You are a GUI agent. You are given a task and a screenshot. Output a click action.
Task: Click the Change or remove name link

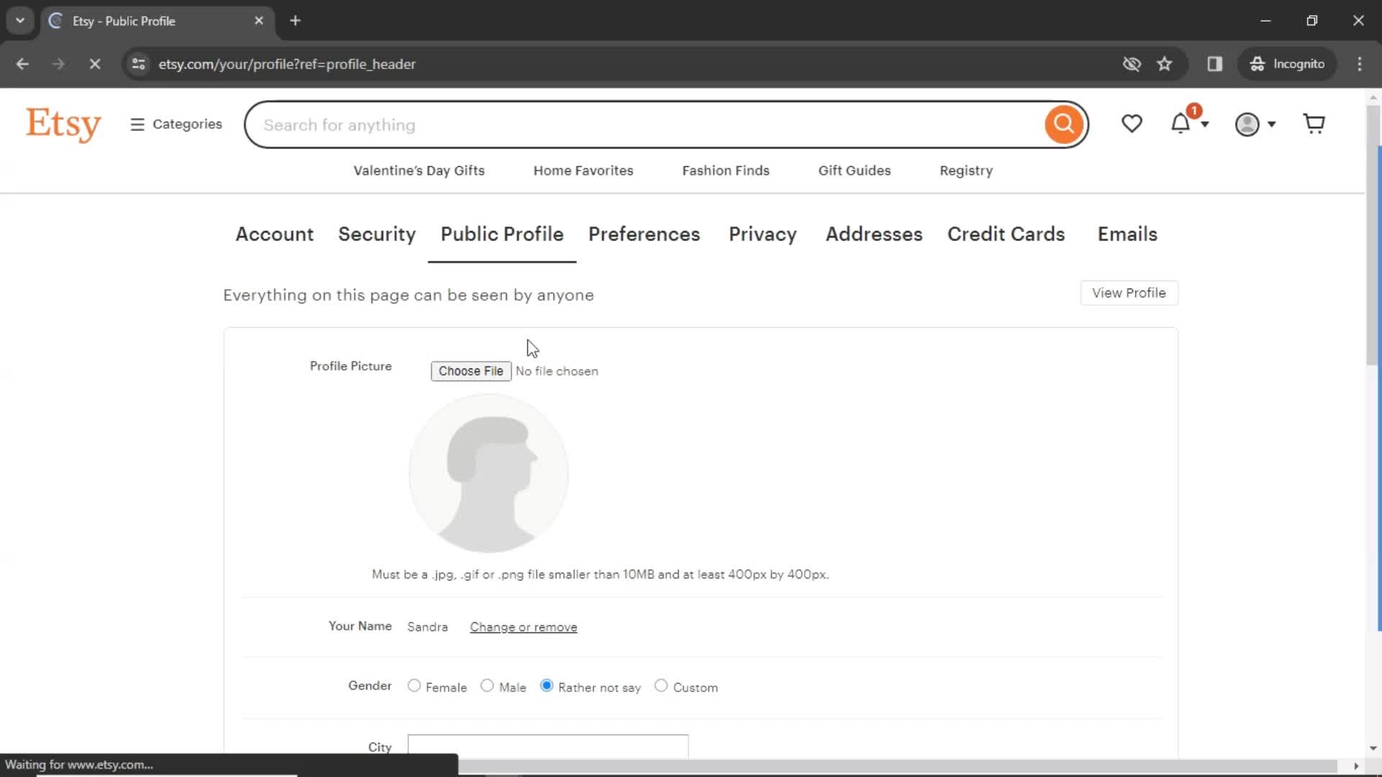522,626
